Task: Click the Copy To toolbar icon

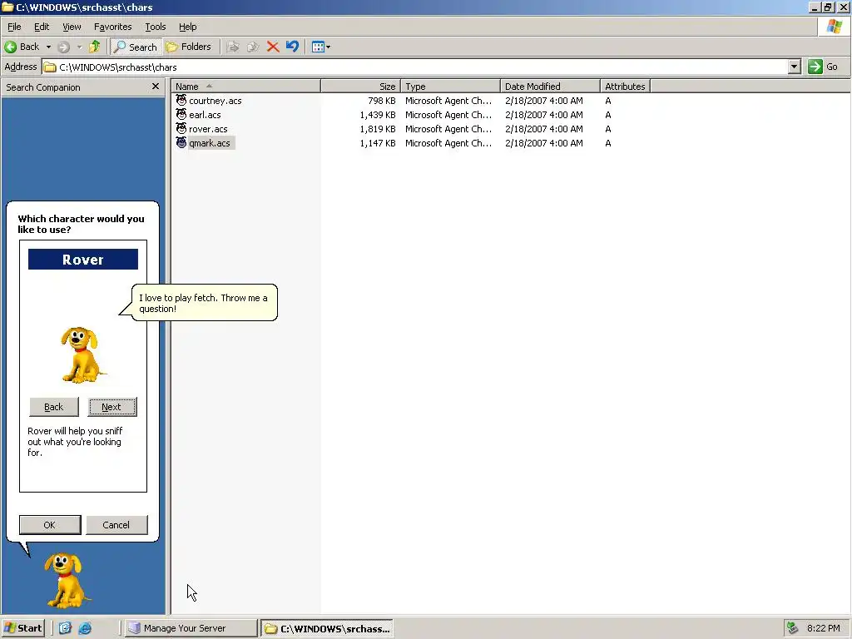Action: point(253,47)
